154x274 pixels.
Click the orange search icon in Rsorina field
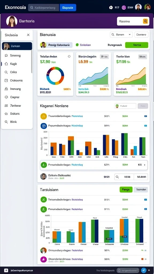(145, 21)
